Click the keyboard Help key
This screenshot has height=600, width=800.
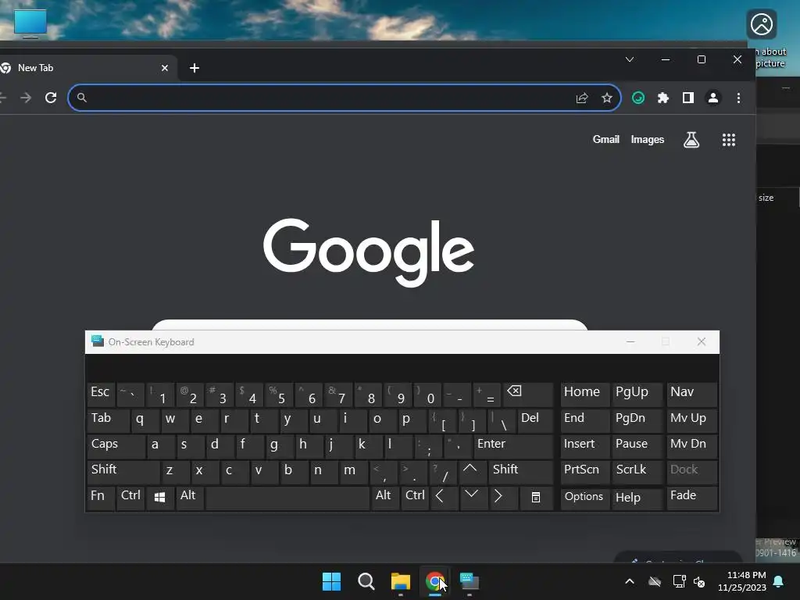coord(637,498)
